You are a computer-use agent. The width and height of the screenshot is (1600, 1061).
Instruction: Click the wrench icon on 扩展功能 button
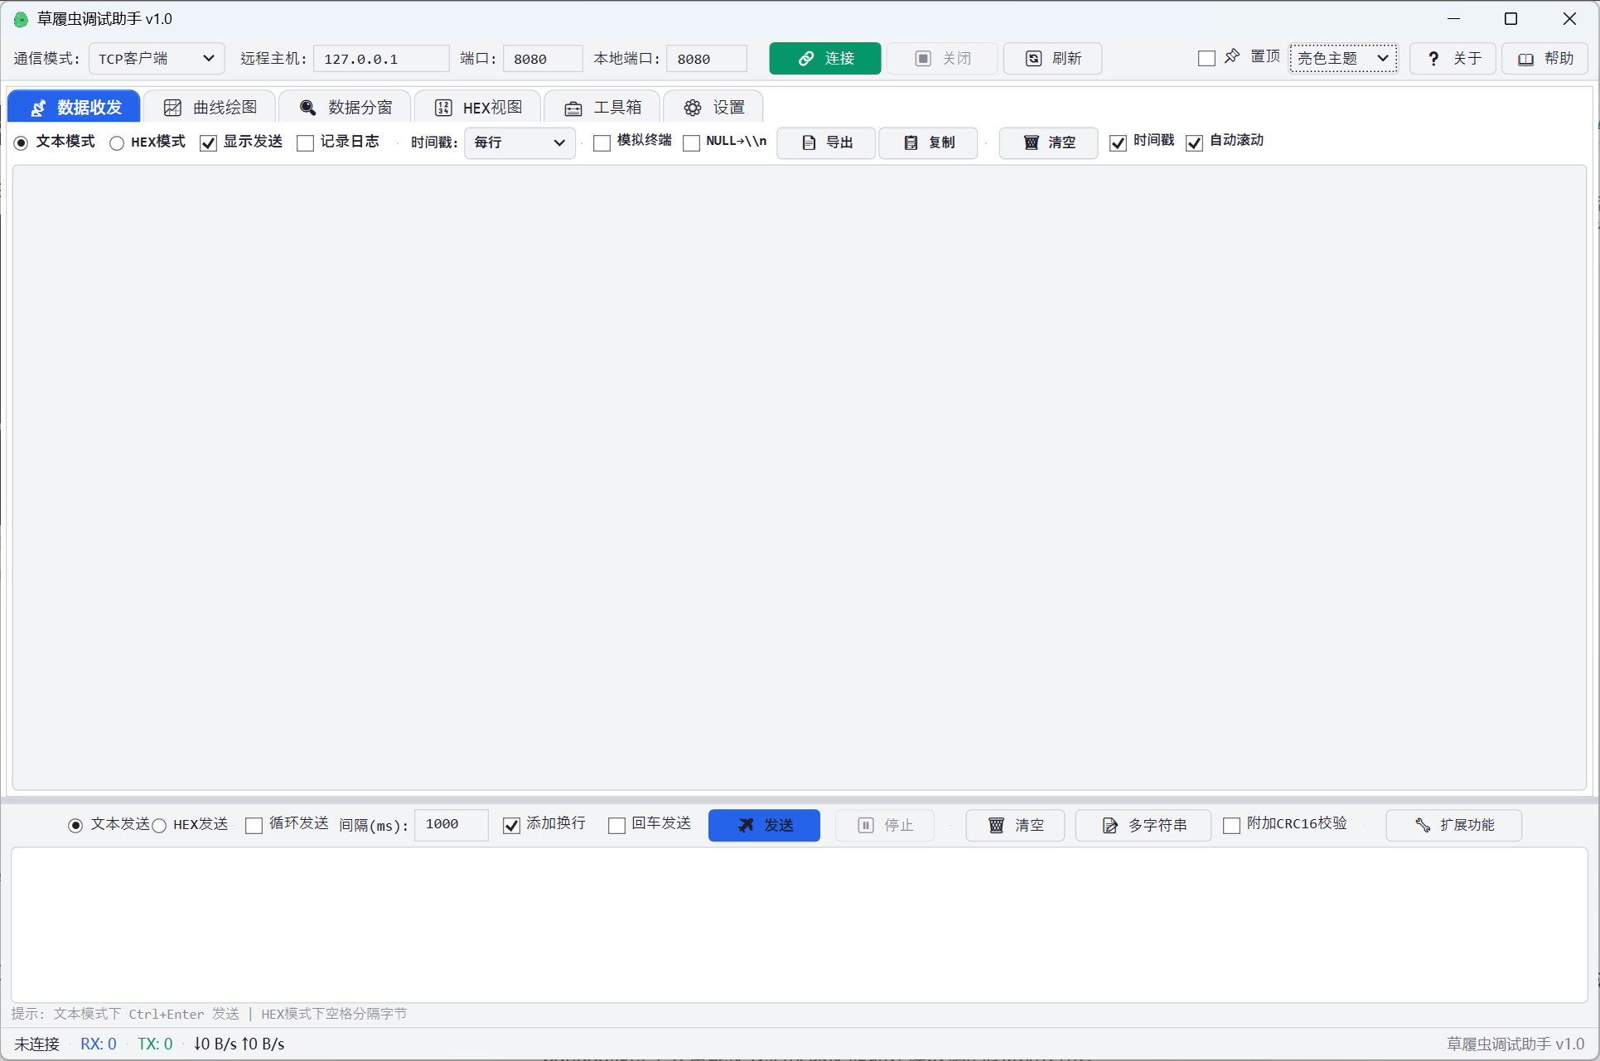[x=1423, y=825]
